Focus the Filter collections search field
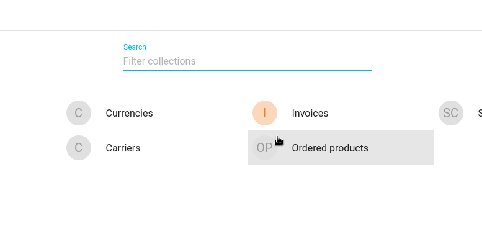The image size is (482, 226). [247, 61]
